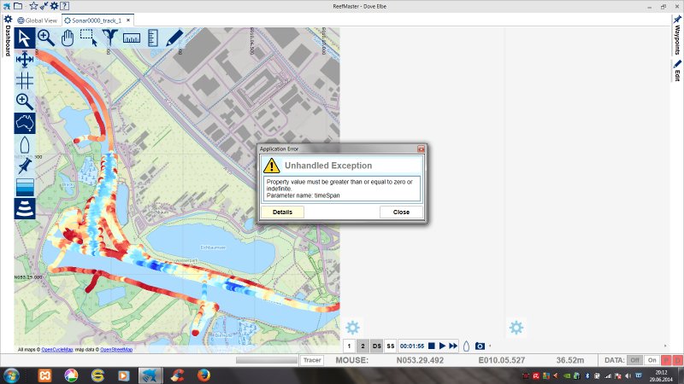Image resolution: width=684 pixels, height=384 pixels.
Task: Toggle the map grid overlay icon
Action: [x=25, y=80]
